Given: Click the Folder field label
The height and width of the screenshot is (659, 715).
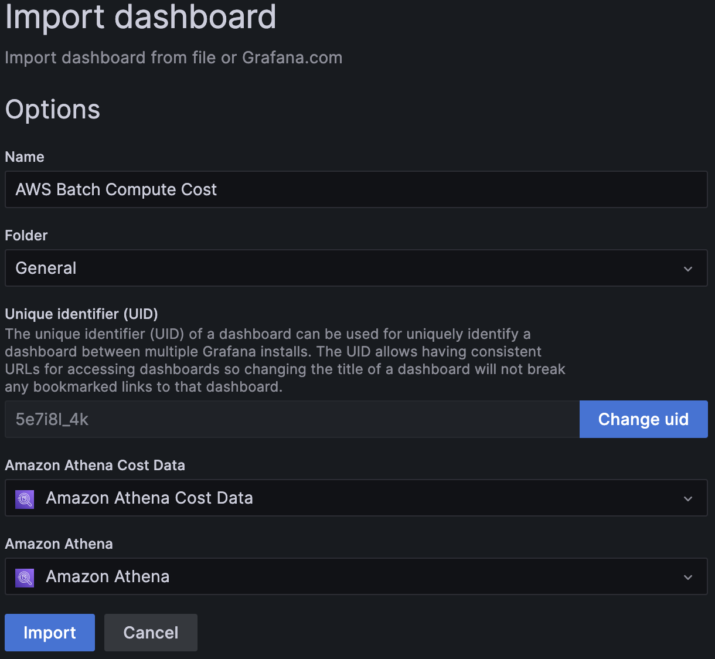Looking at the screenshot, I should (26, 235).
